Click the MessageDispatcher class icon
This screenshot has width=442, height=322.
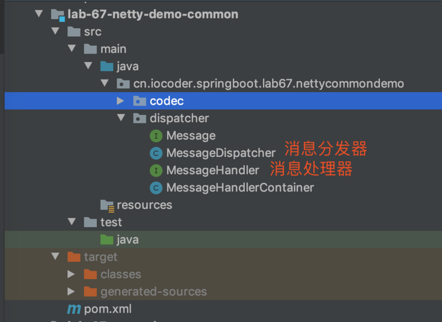pyautogui.click(x=155, y=152)
